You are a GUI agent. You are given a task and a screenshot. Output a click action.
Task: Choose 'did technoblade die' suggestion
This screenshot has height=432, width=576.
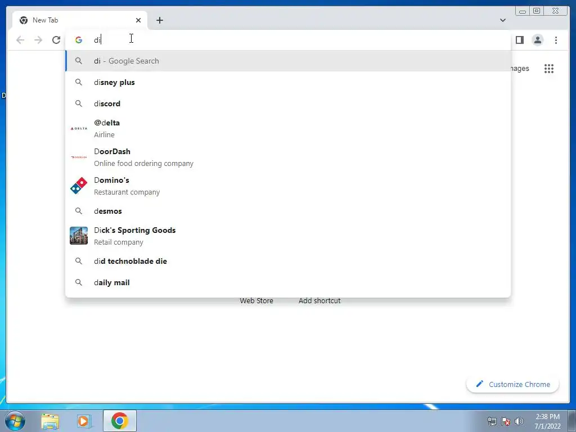click(288, 261)
